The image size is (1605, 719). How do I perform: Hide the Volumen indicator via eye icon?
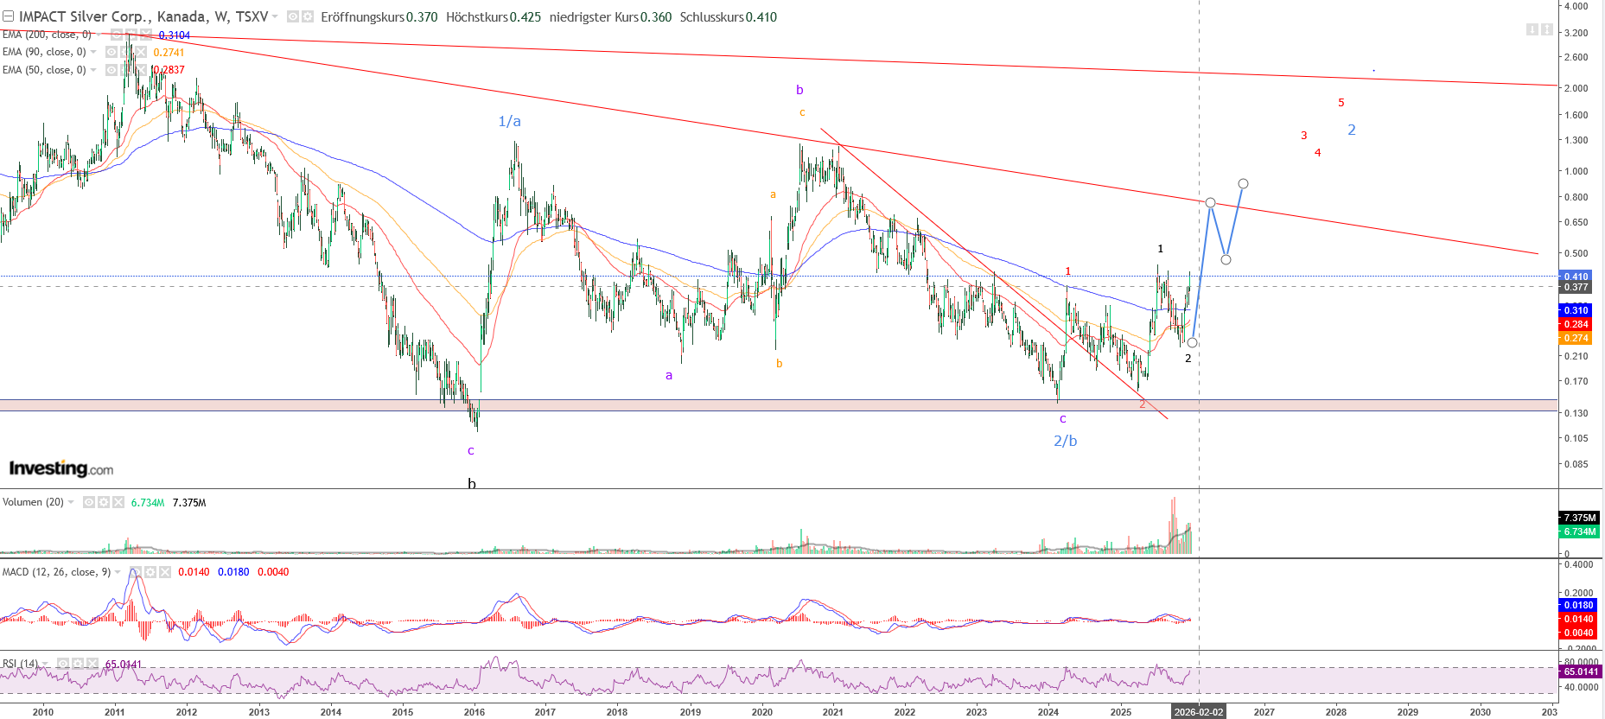89,502
